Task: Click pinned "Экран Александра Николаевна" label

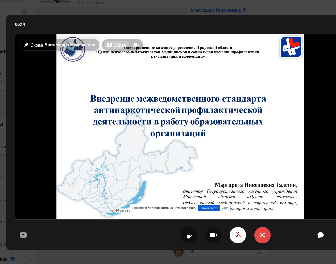Action: pos(59,45)
